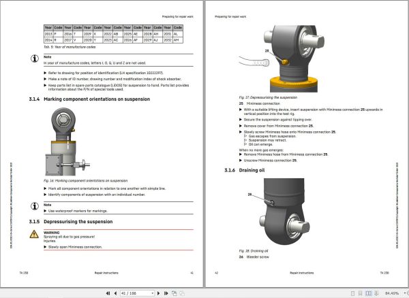Image resolution: width=409 pixels, height=298 pixels.
Task: Click the table cell for year 2013
Action: (x=48, y=34)
